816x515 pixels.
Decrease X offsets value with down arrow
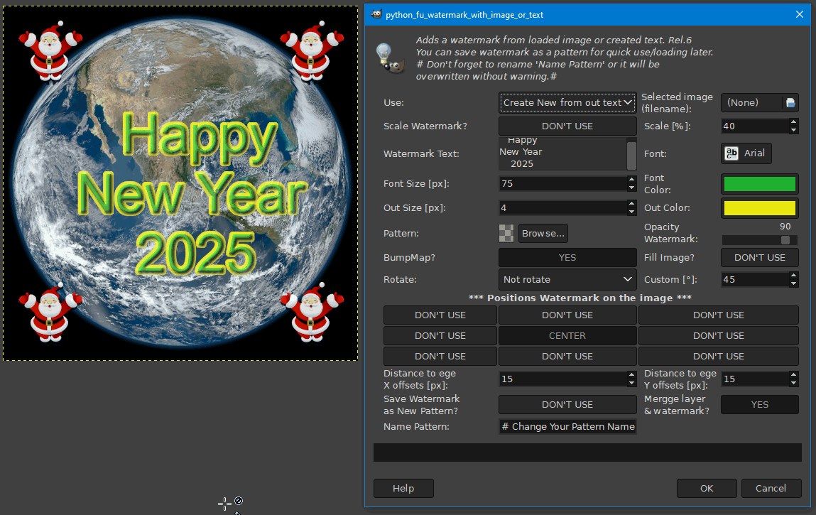click(x=631, y=383)
